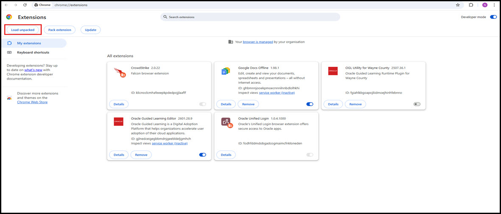Disable Google Docs Offline extension switch
This screenshot has height=214, width=501.
310,104
